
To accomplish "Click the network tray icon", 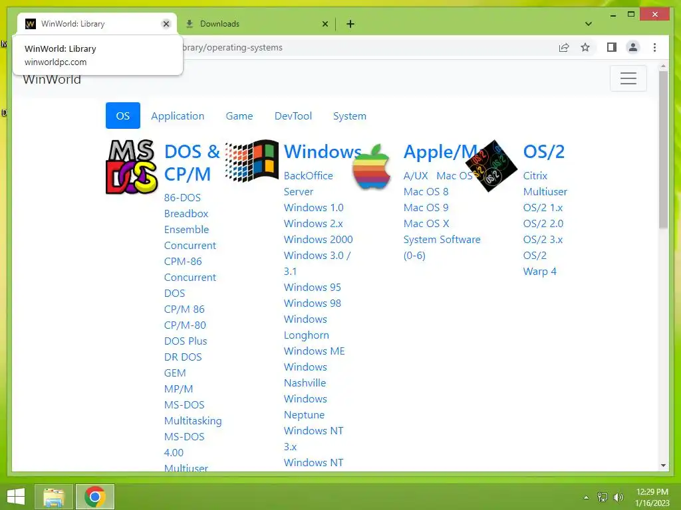I will [x=603, y=497].
